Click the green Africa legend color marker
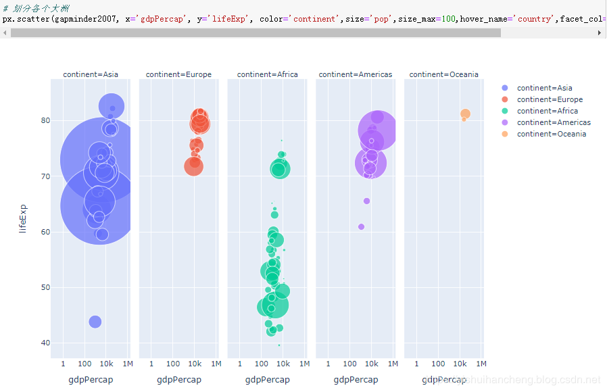This screenshot has width=607, height=392. pyautogui.click(x=505, y=111)
